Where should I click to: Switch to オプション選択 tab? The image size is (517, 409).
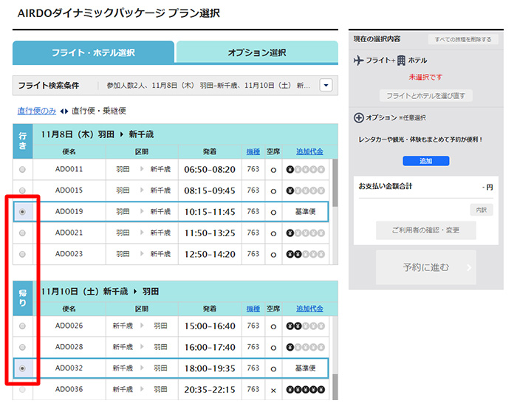(x=257, y=52)
